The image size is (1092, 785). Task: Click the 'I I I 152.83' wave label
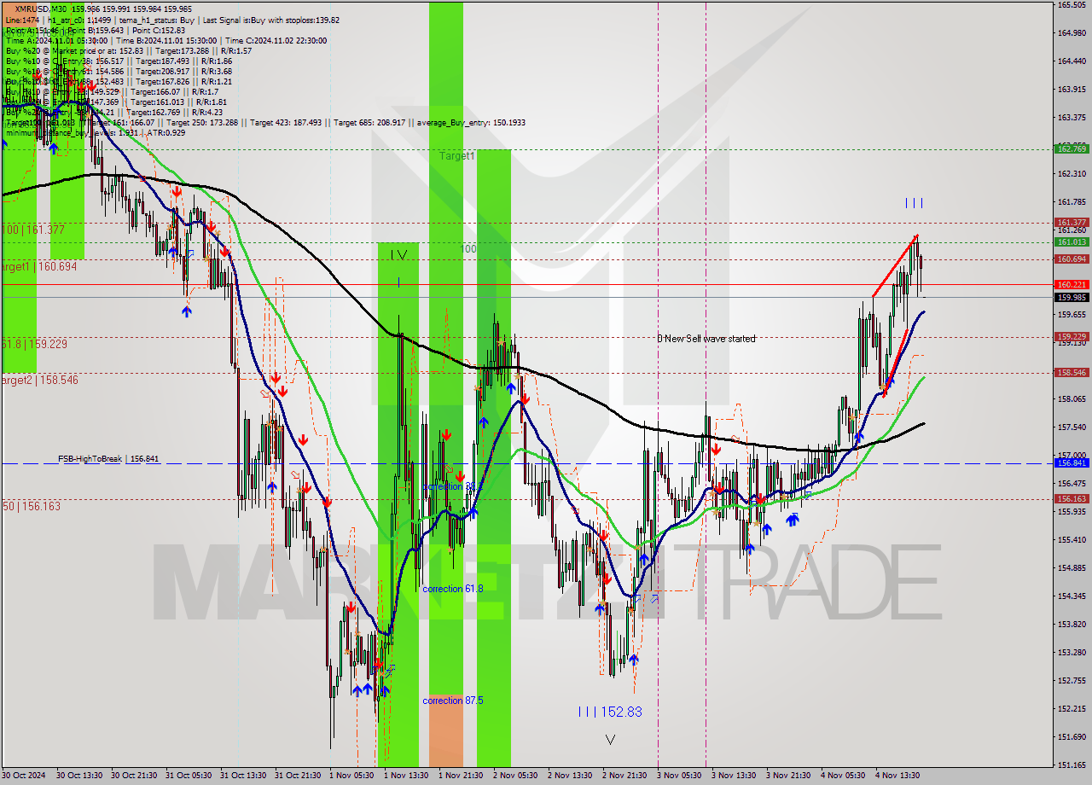pos(609,712)
